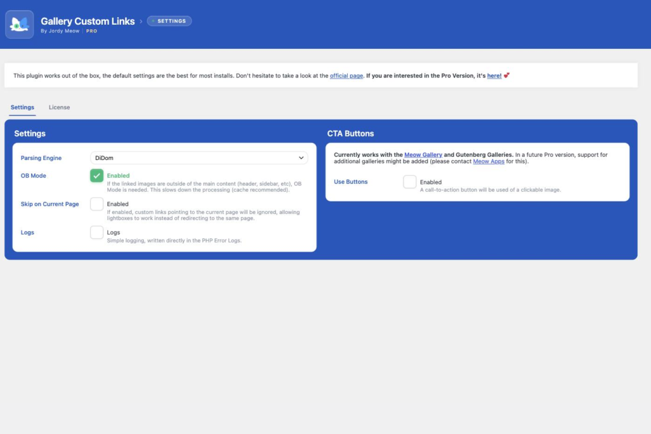
Task: Enable the Logs checkbox
Action: pyautogui.click(x=97, y=233)
